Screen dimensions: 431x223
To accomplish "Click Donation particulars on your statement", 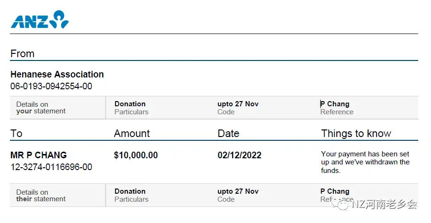I will (130, 104).
